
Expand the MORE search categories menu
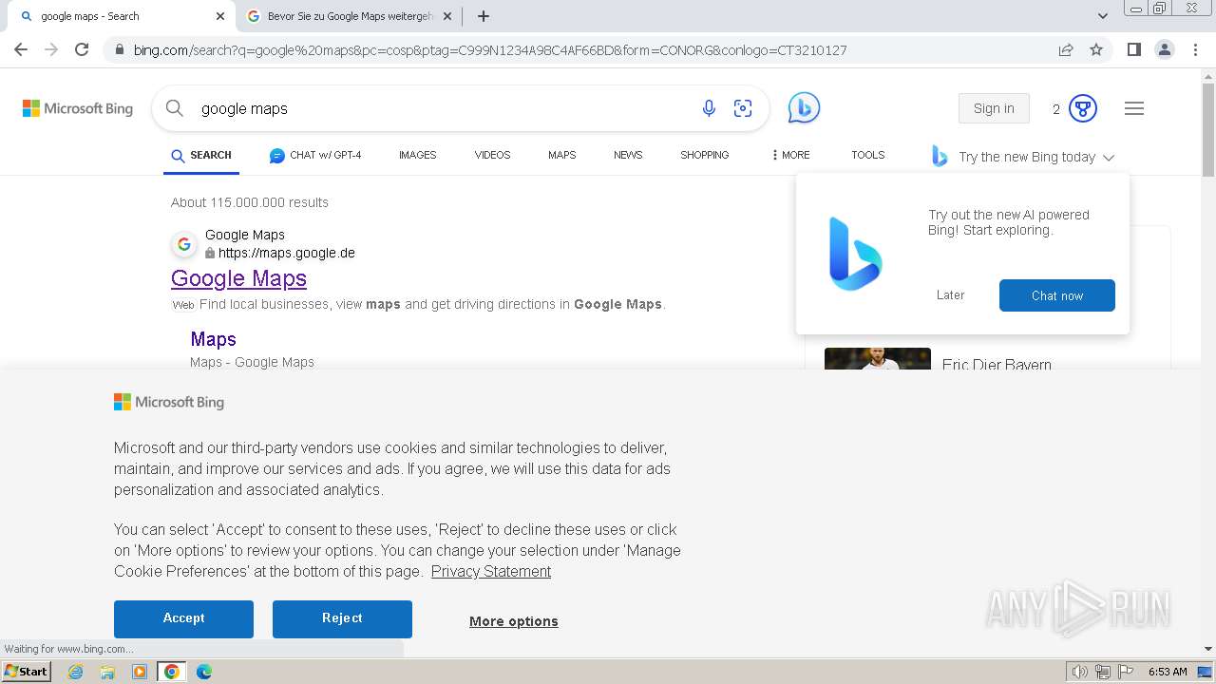790,155
